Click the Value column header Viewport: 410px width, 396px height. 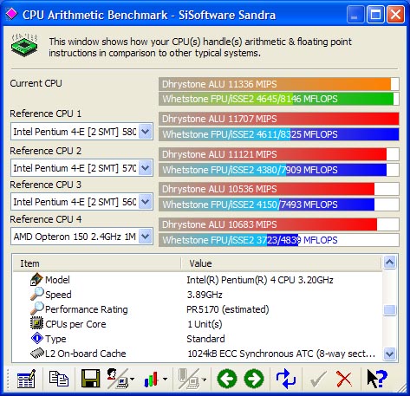pos(282,263)
